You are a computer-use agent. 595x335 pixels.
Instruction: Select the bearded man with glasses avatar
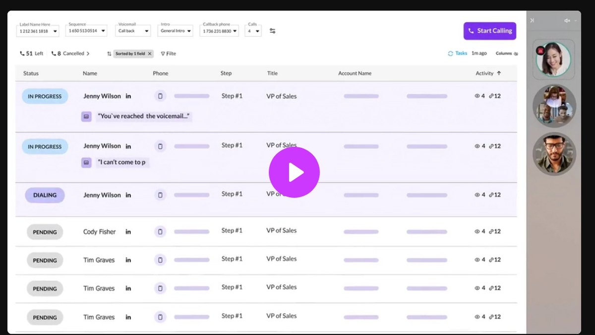click(x=554, y=153)
